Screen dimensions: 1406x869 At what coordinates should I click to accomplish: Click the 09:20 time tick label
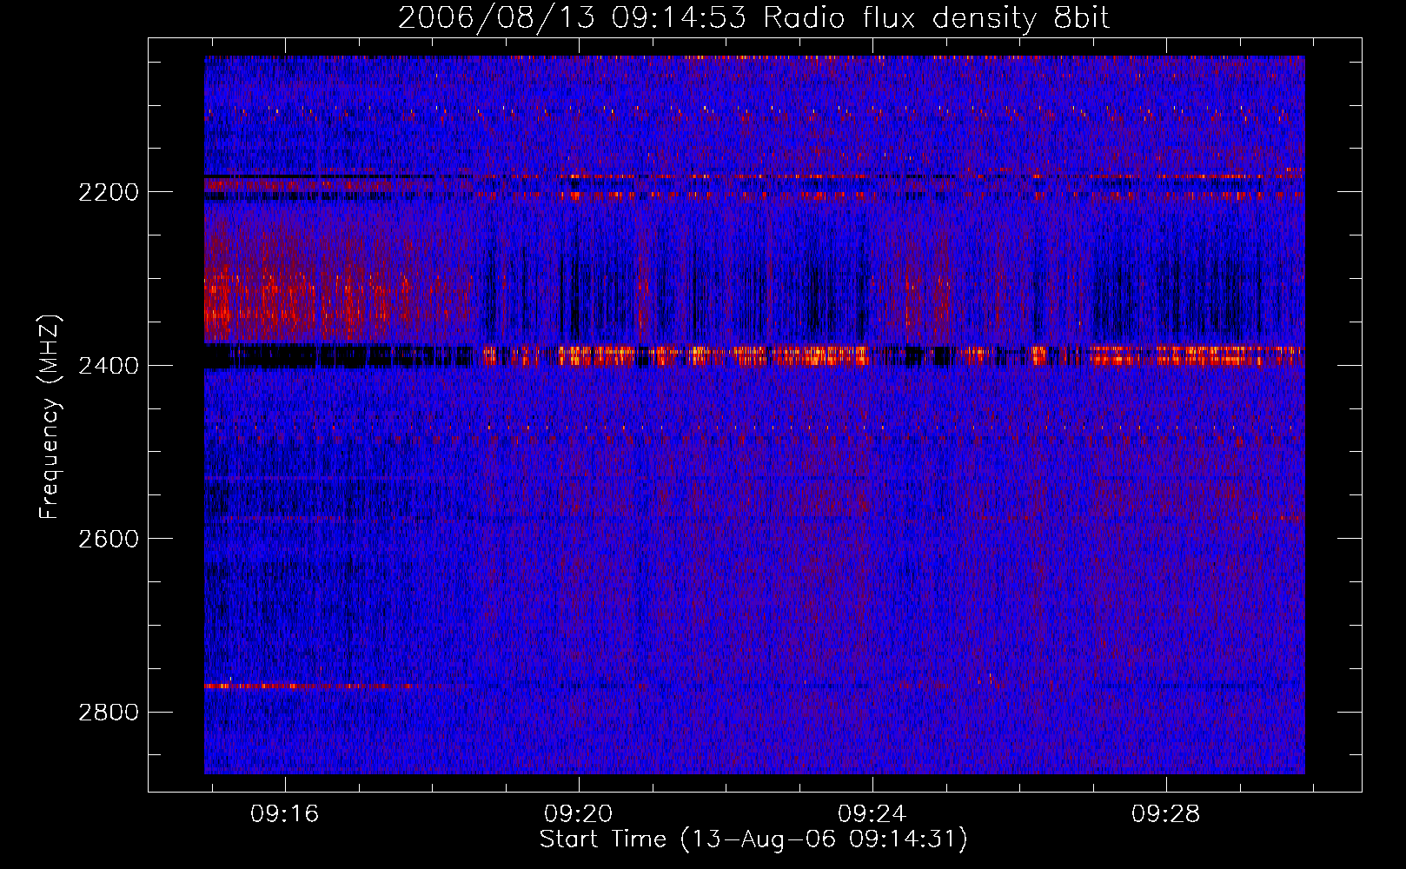[x=579, y=814]
